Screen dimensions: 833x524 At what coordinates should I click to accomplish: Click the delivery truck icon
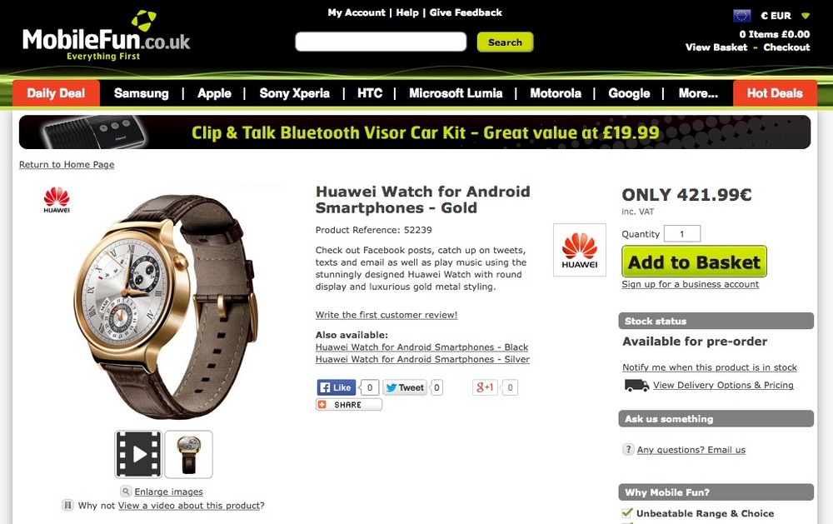tap(636, 385)
